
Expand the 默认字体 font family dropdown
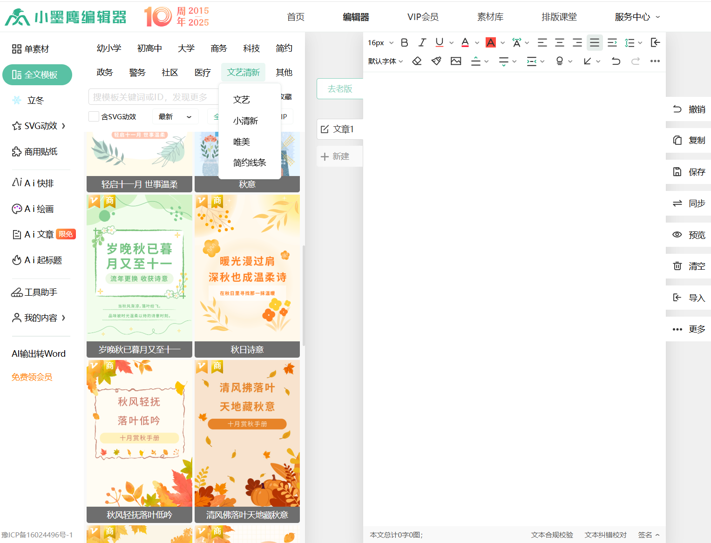tap(386, 61)
